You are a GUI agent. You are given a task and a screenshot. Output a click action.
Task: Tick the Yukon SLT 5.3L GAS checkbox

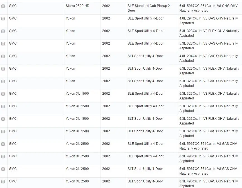pos(3,81)
